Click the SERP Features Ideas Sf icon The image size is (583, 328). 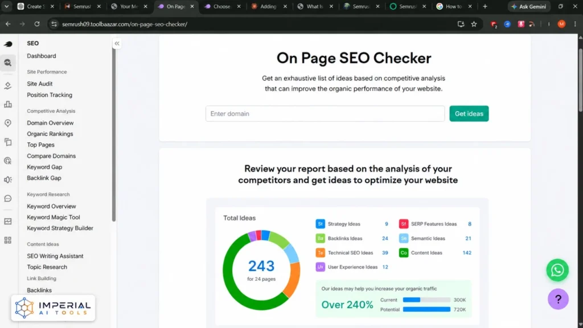[x=404, y=224]
